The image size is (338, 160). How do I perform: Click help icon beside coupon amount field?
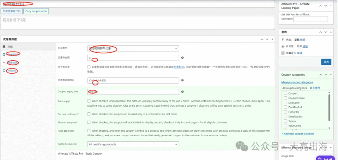[x=183, y=58]
